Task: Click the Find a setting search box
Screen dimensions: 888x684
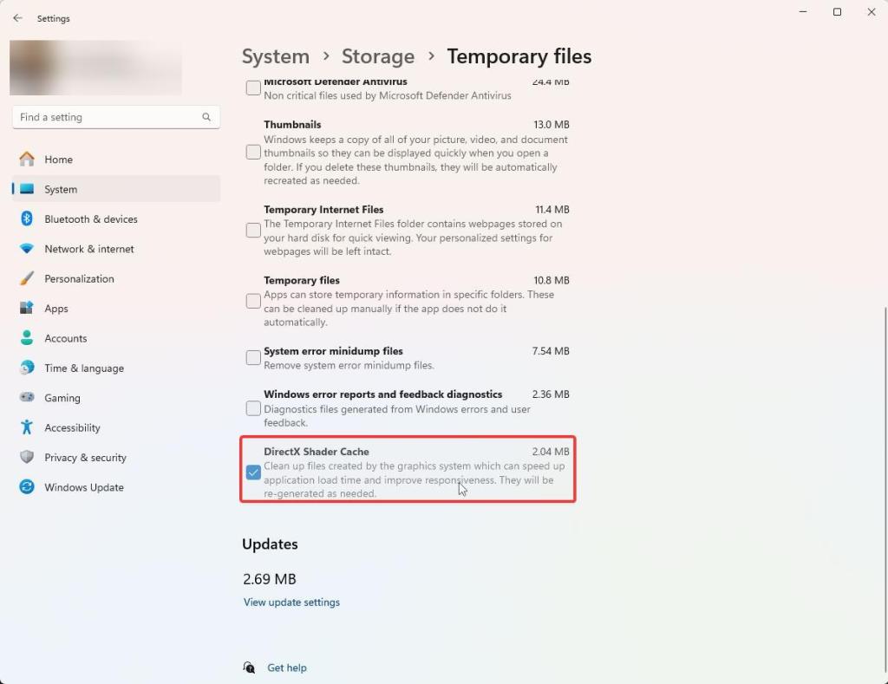Action: [115, 116]
